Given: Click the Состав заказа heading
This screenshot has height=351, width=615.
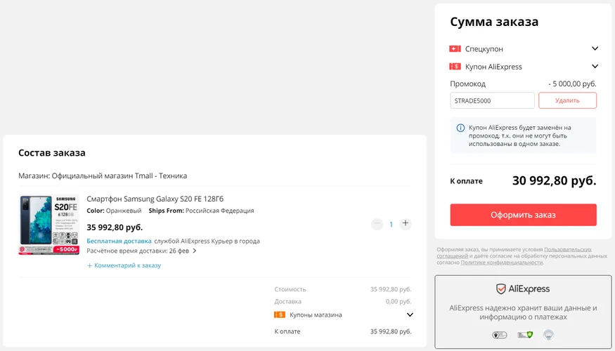Looking at the screenshot, I should tap(52, 153).
